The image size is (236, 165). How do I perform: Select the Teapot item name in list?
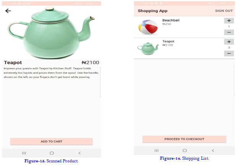click(168, 41)
